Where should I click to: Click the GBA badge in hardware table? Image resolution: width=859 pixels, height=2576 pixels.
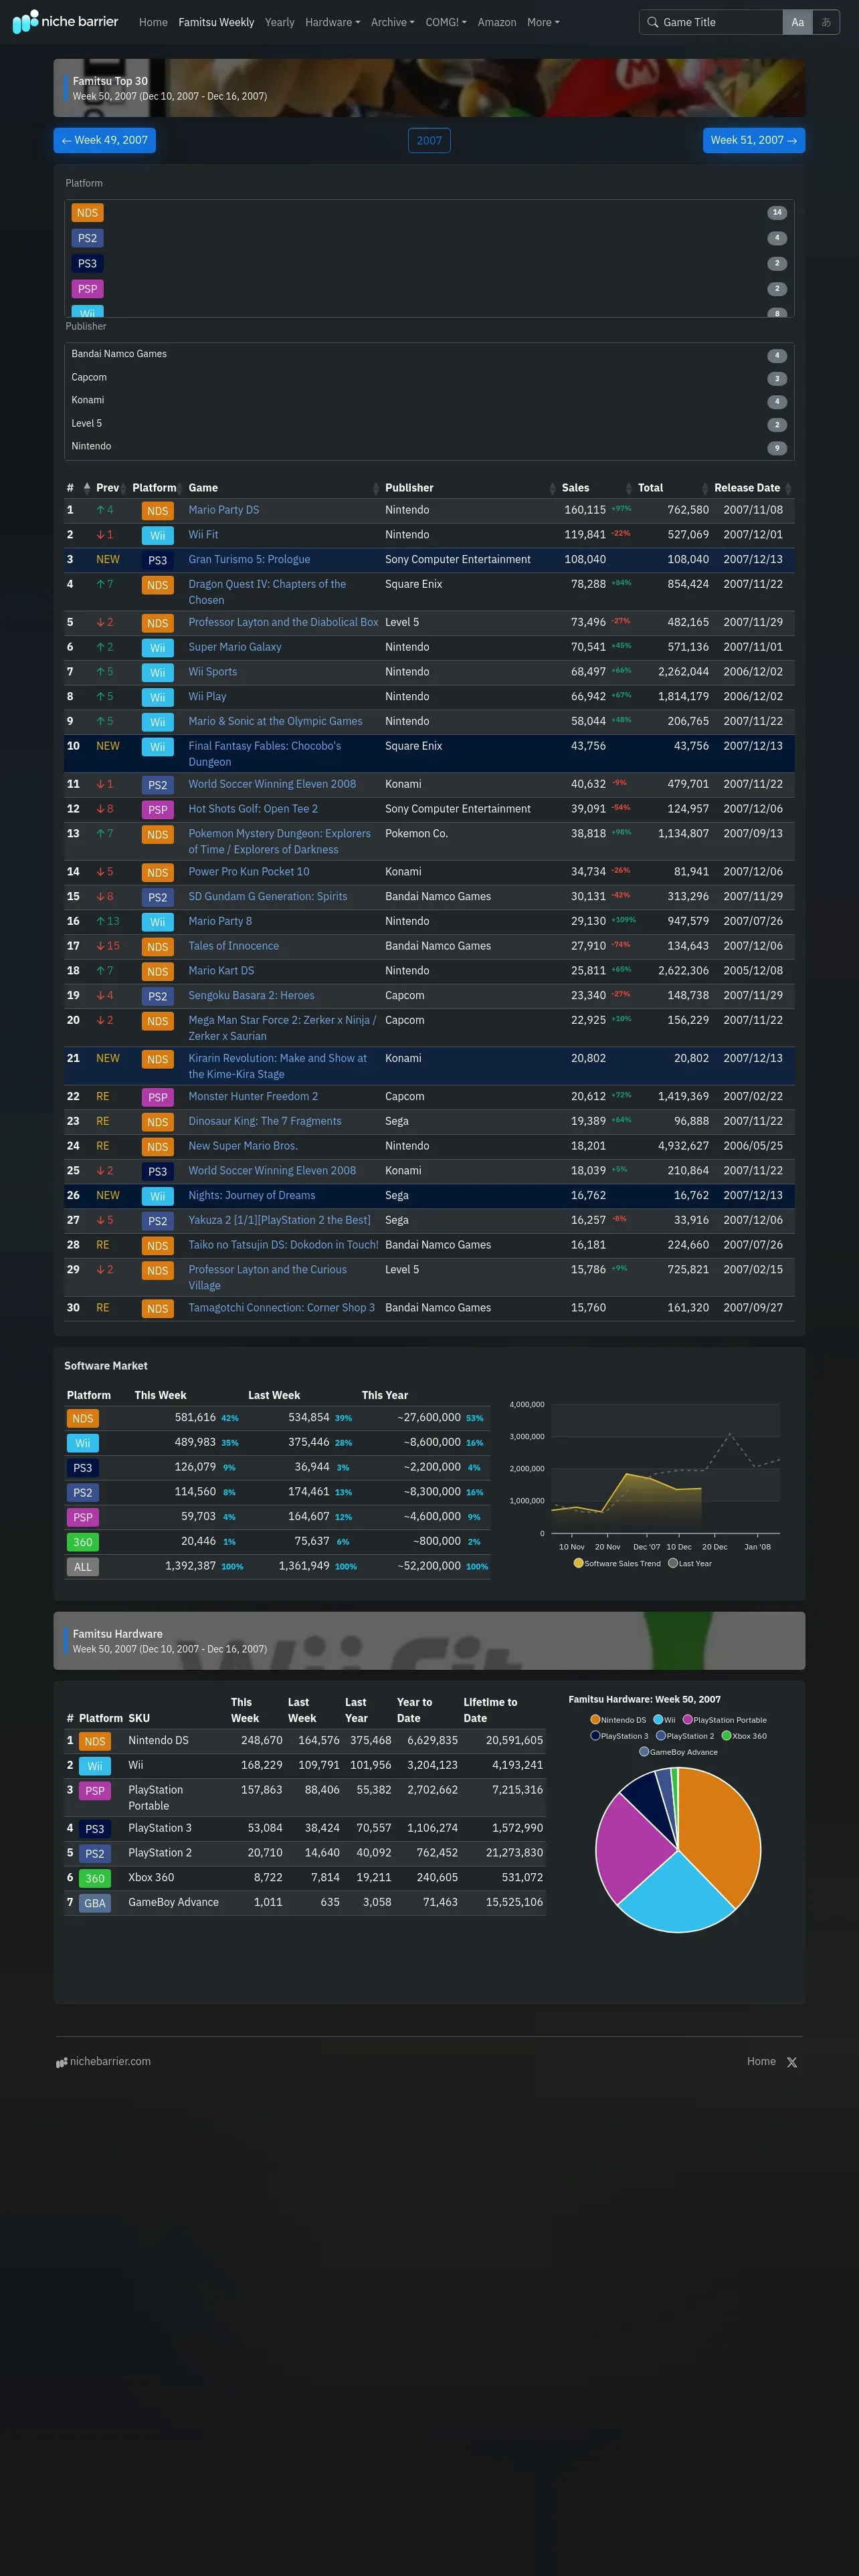click(95, 1903)
